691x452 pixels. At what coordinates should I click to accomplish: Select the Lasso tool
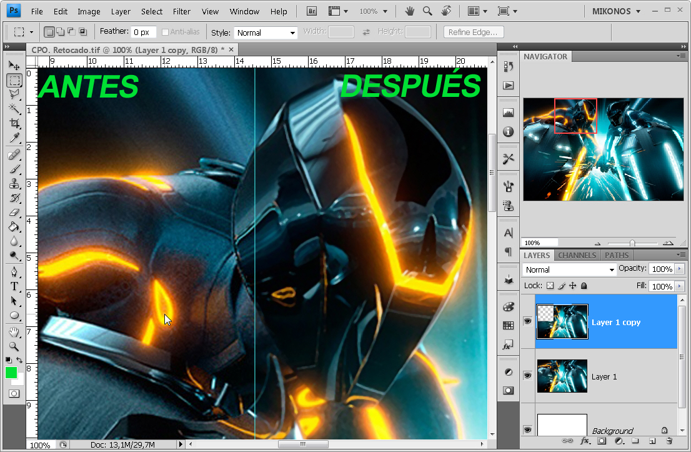click(14, 94)
